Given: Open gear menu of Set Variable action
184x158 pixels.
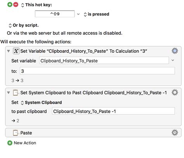Looking at the screenshot, I should coord(175,51).
